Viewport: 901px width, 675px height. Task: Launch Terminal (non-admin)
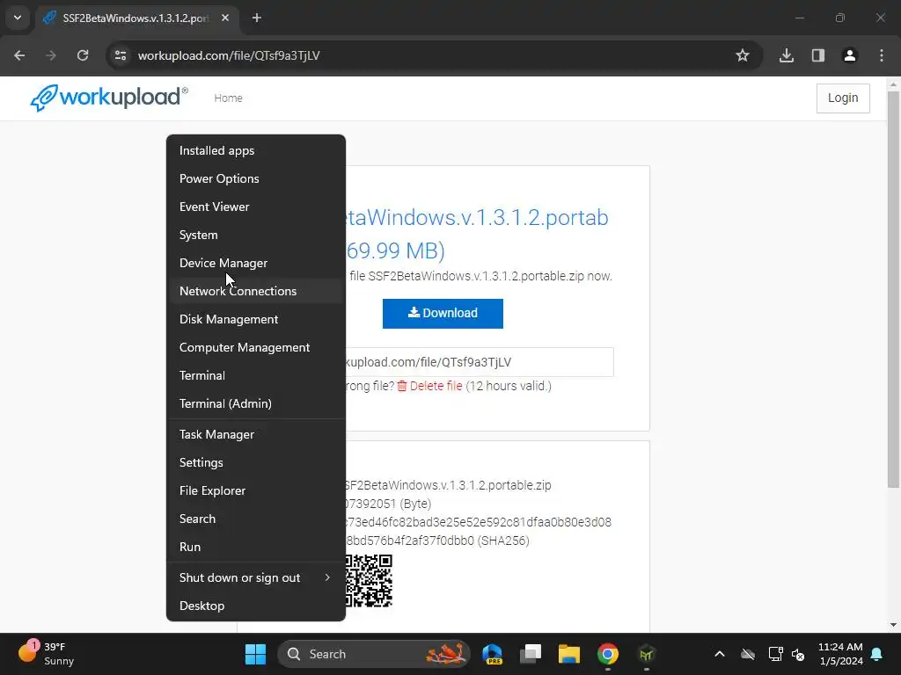256,375
